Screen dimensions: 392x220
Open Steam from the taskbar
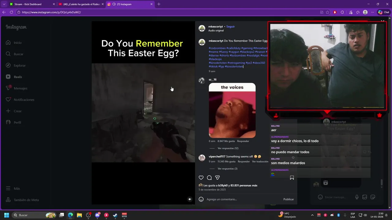[115, 215]
